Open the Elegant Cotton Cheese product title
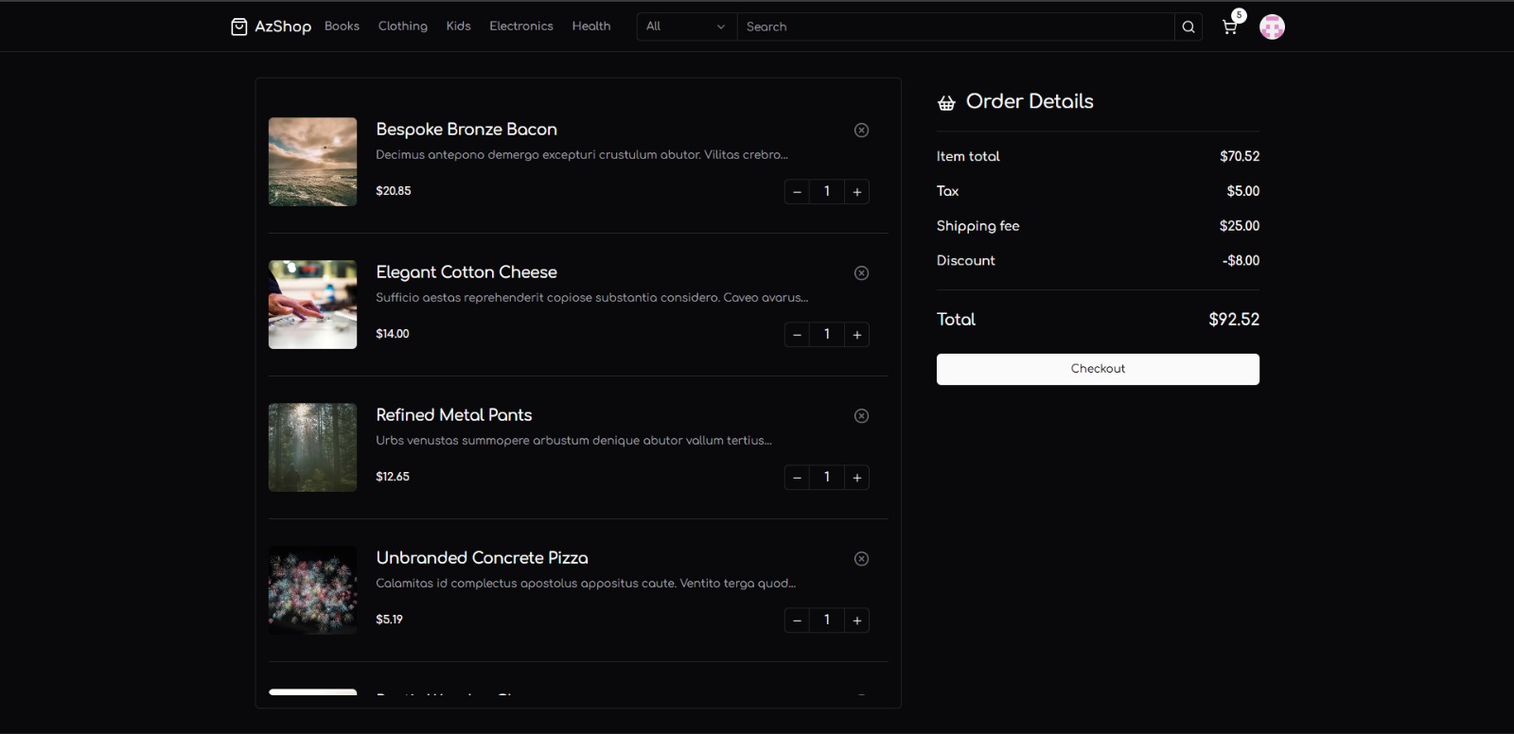The height and width of the screenshot is (734, 1514). (467, 272)
